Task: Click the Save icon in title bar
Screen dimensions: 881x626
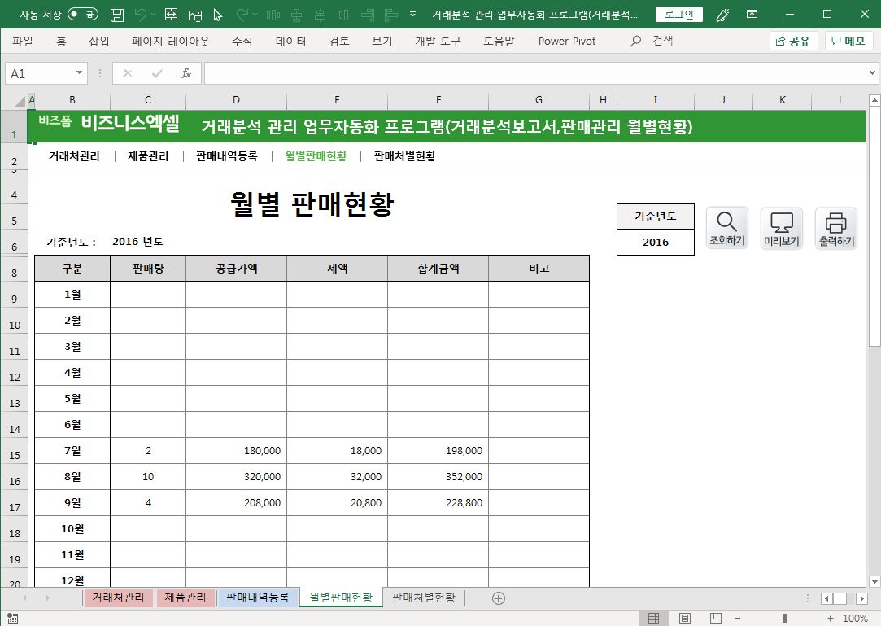Action: [x=117, y=15]
